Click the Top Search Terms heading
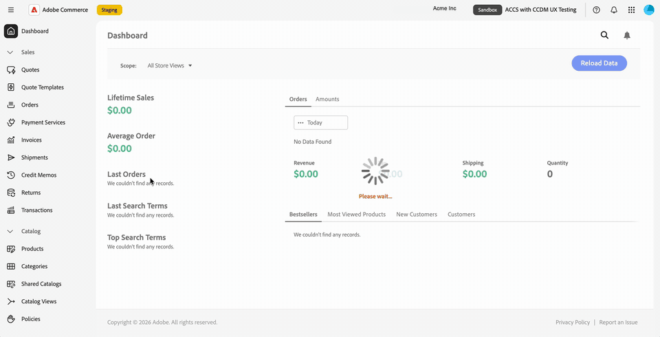This screenshot has height=337, width=660. tap(136, 237)
